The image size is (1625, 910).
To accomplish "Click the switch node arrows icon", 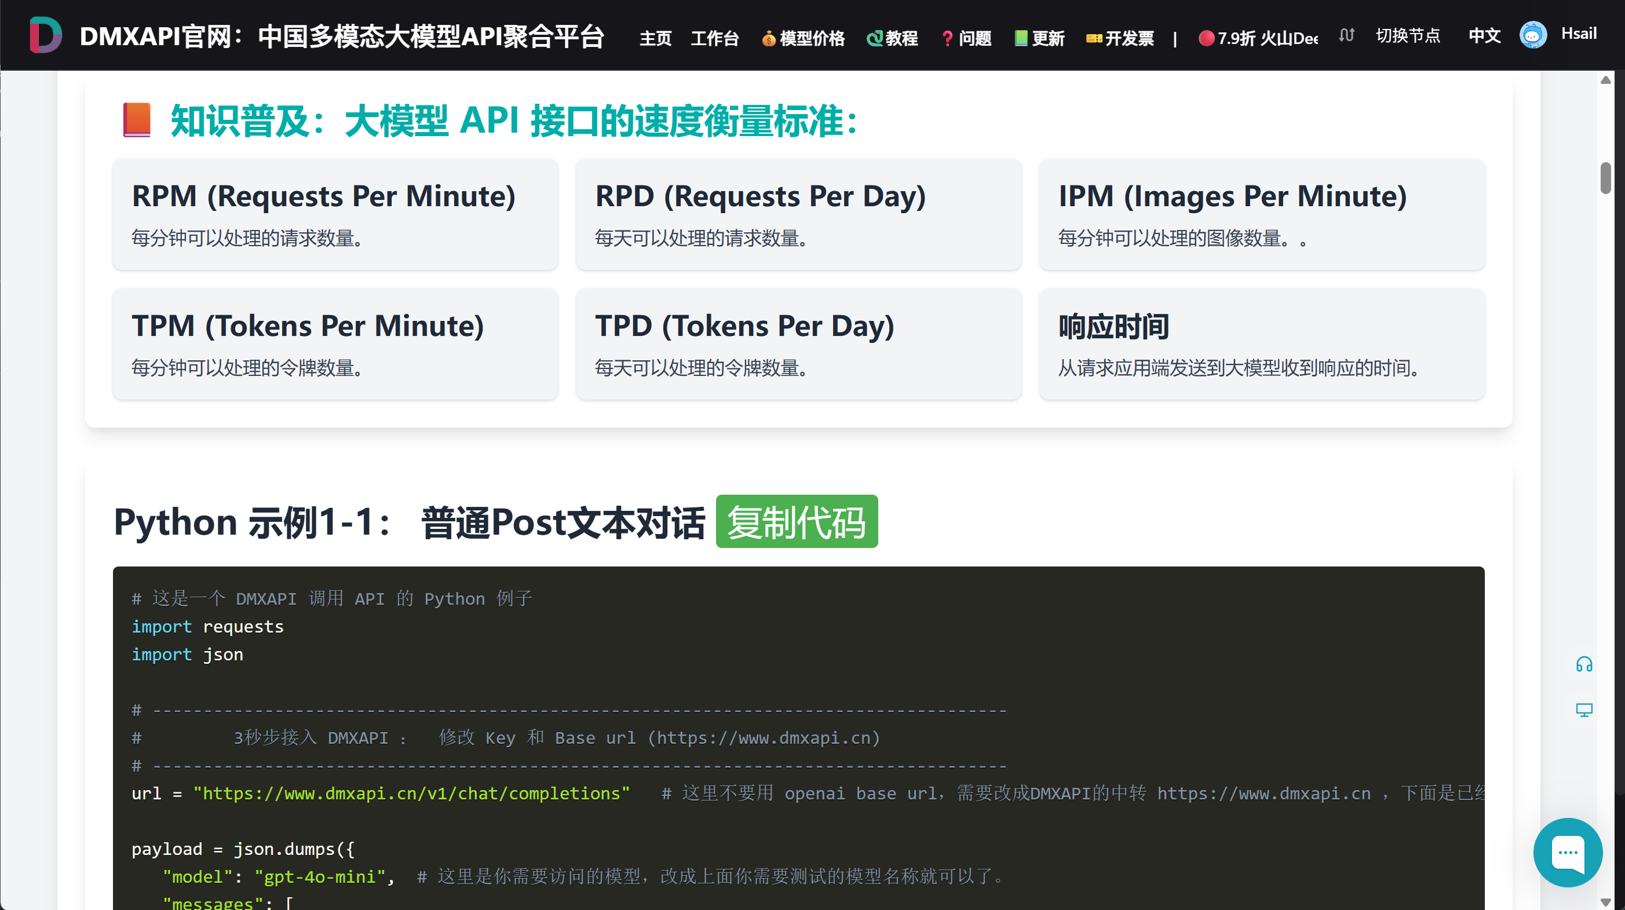I will [x=1347, y=35].
